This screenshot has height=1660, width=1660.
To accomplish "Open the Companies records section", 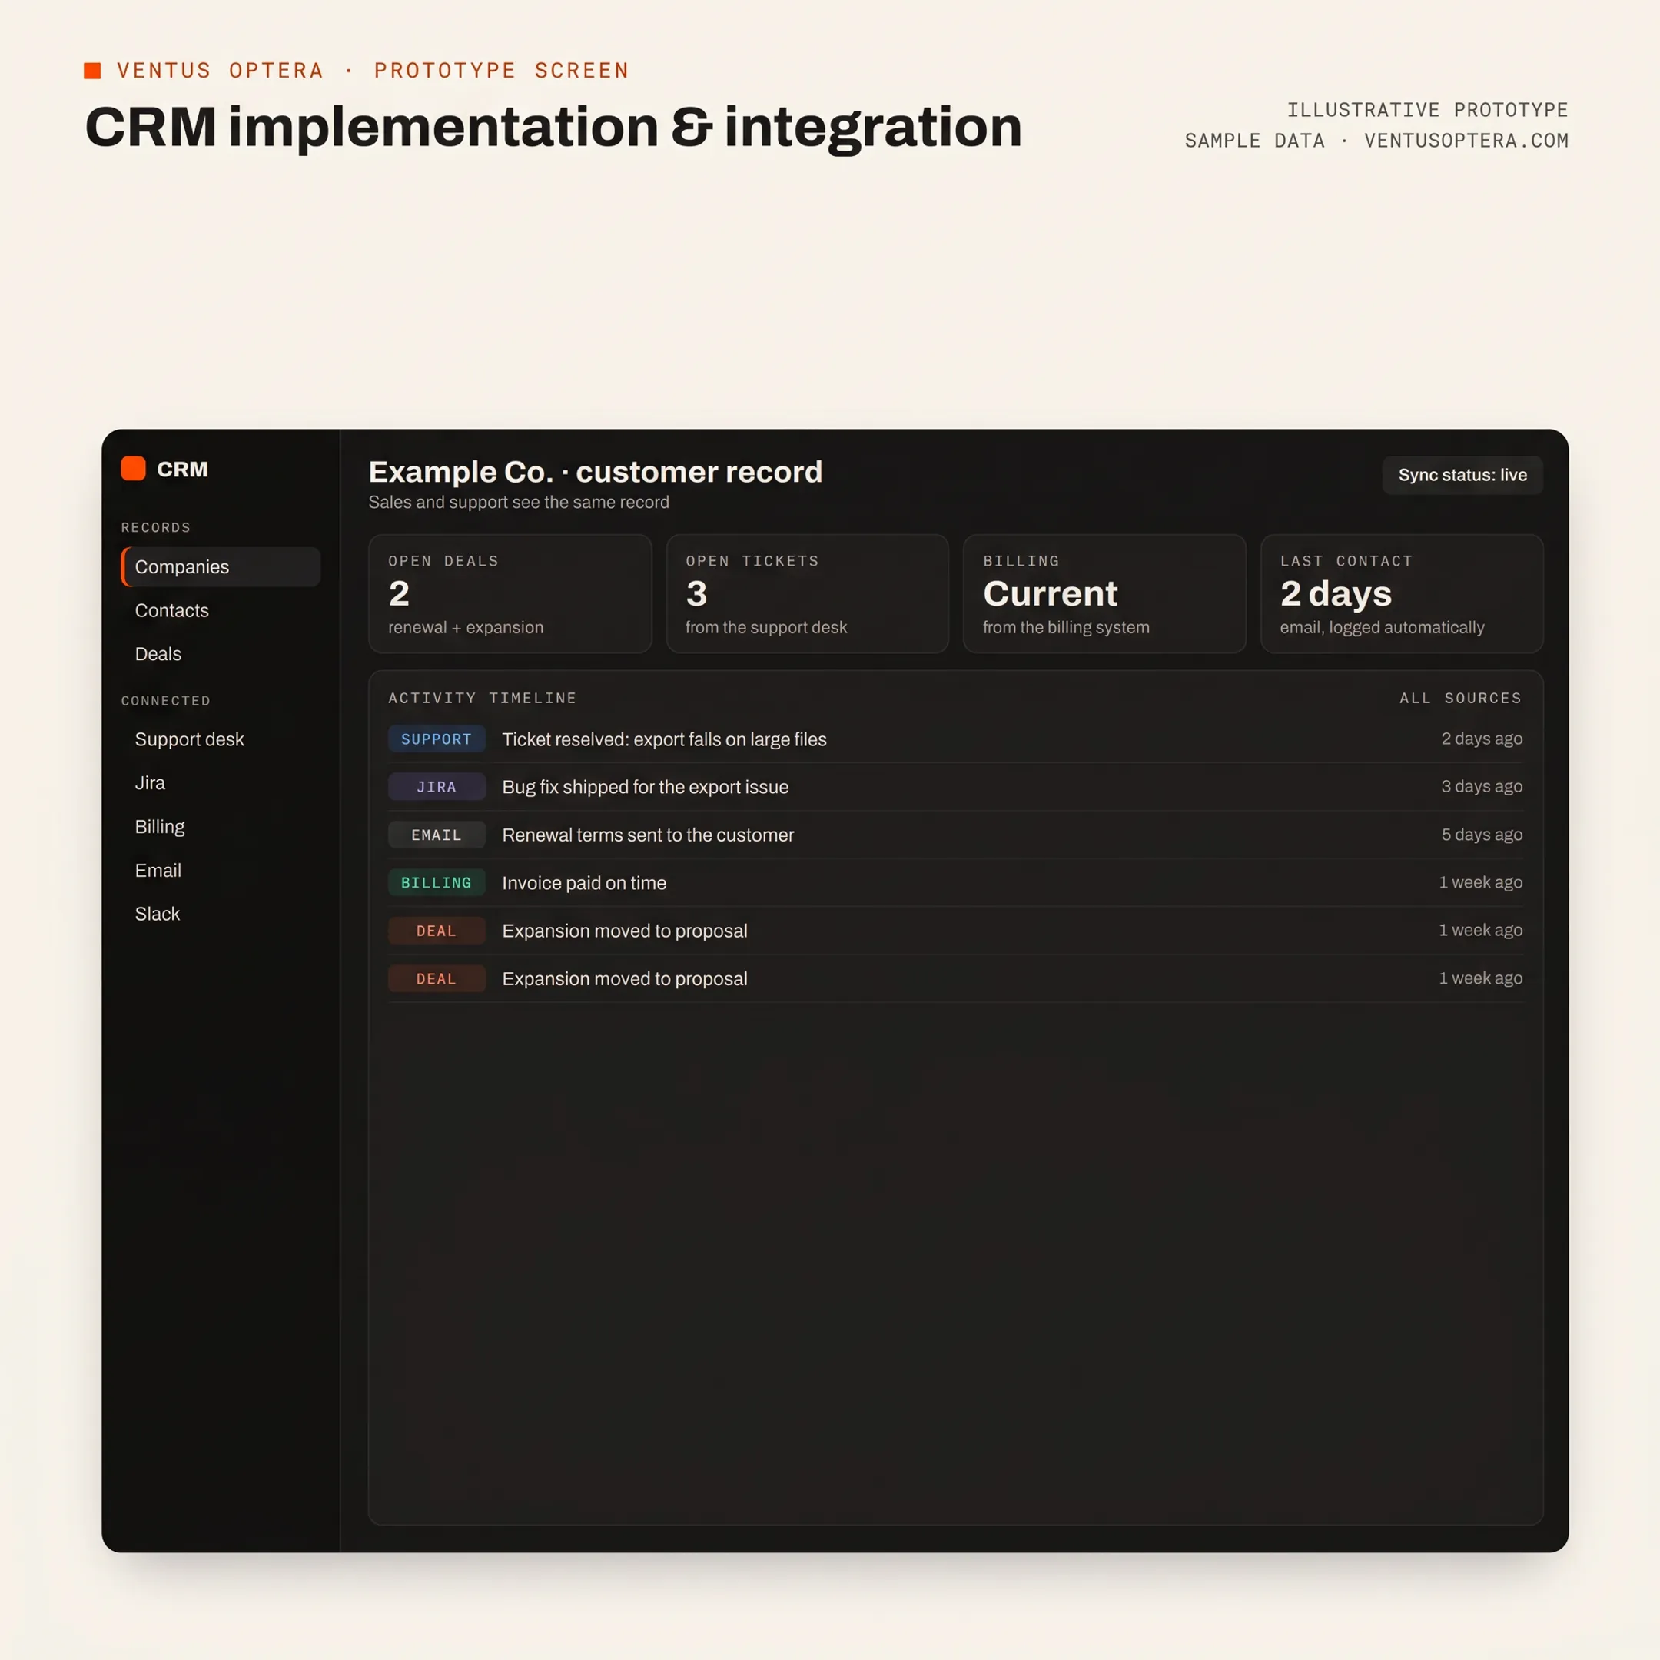I will click(x=221, y=567).
